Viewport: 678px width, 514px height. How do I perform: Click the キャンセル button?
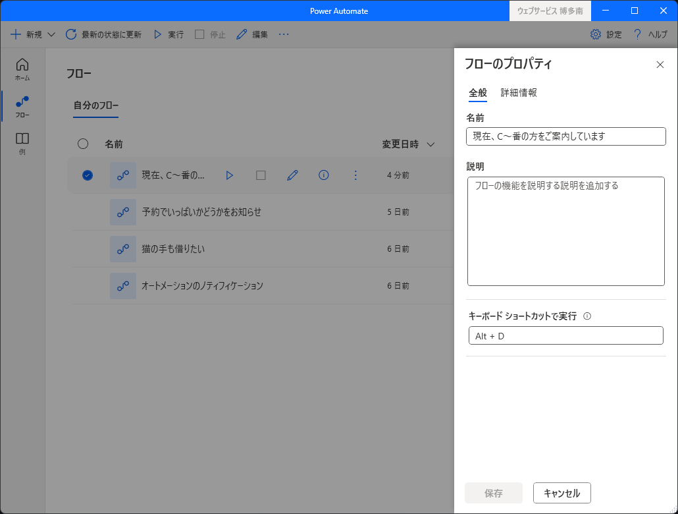561,493
